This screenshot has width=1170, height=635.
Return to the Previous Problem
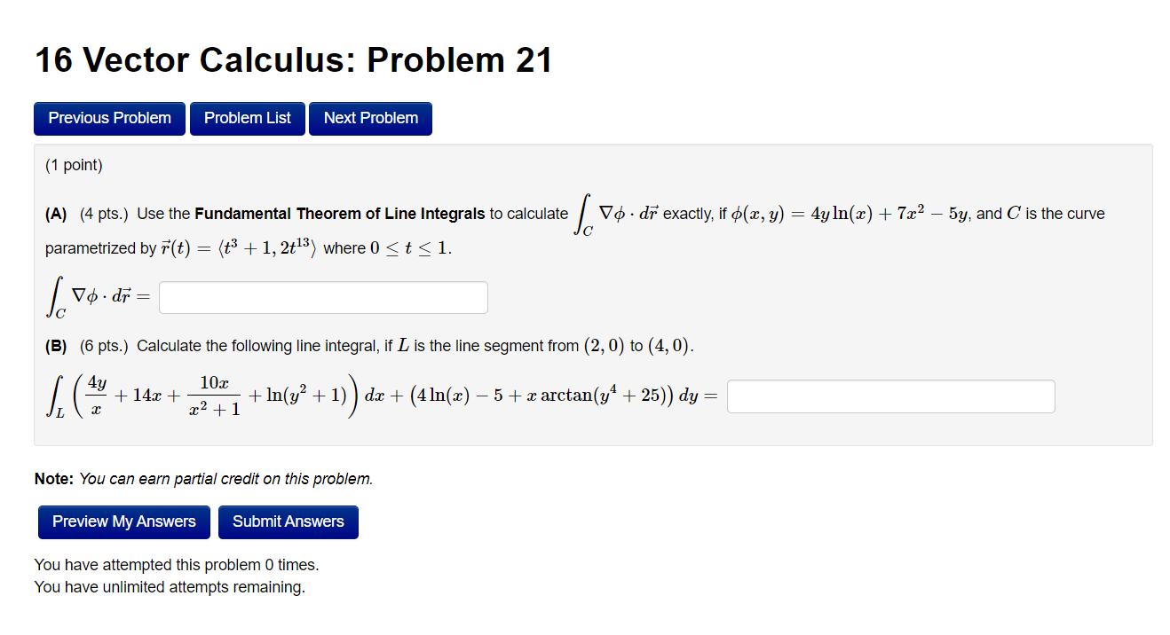[x=109, y=118]
